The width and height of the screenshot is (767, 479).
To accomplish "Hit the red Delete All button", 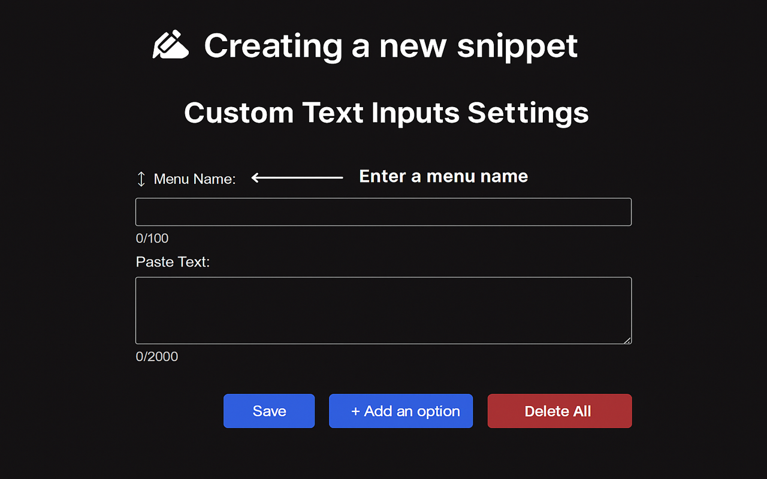I will [560, 411].
